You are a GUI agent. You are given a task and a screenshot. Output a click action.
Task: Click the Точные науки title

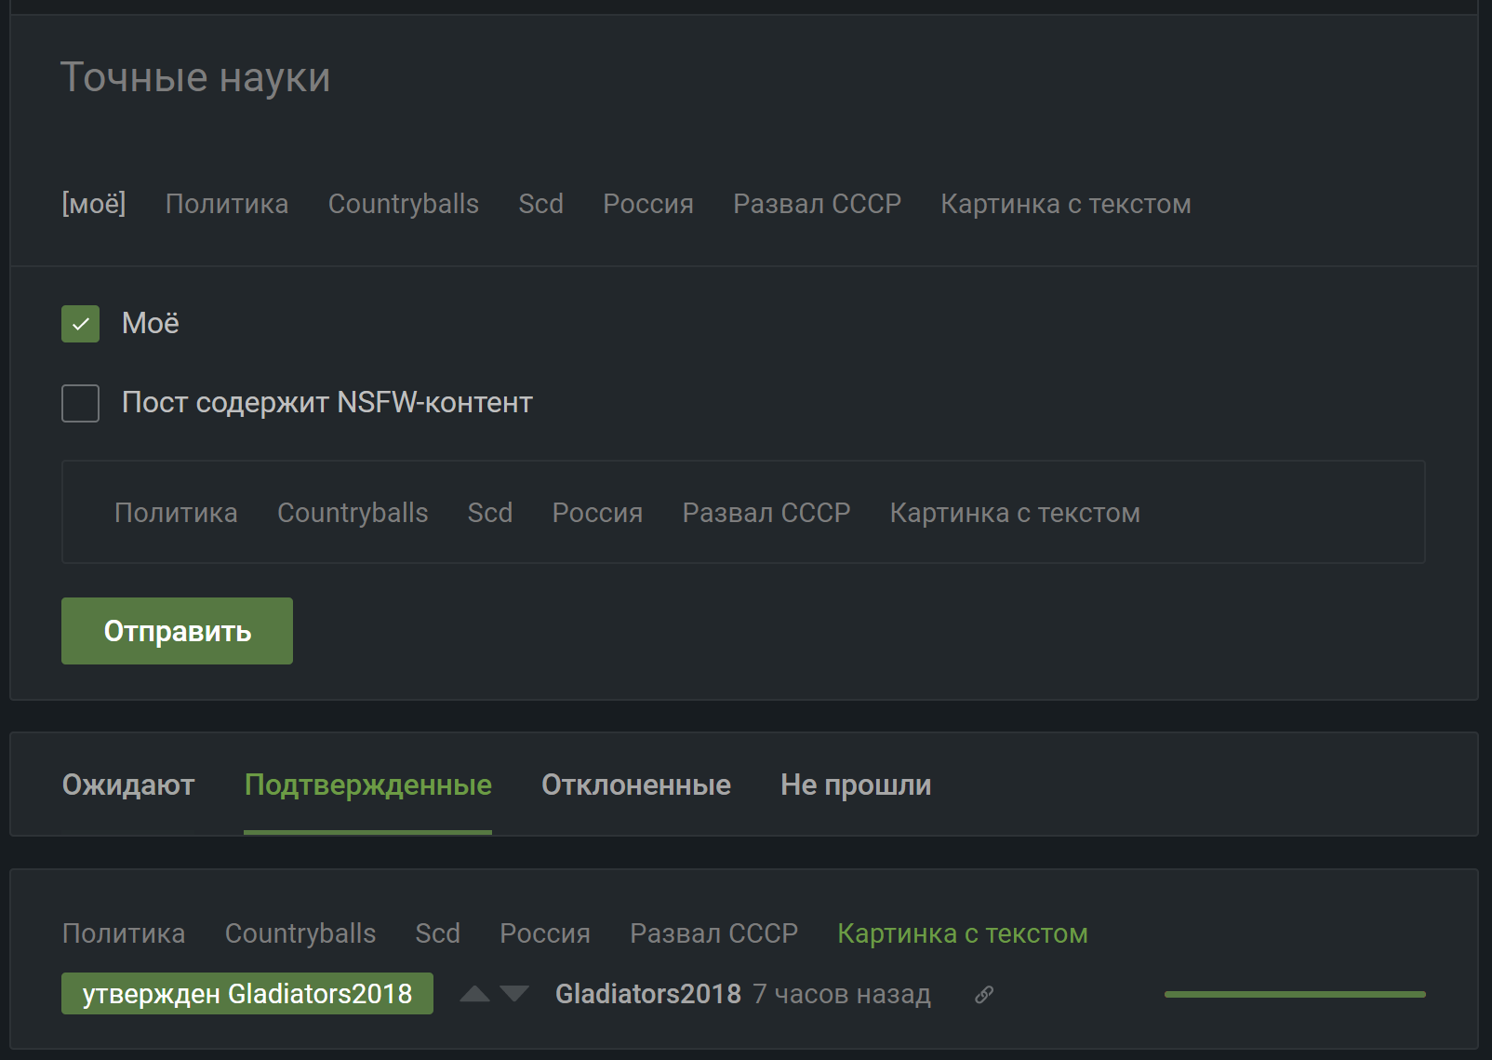point(195,77)
